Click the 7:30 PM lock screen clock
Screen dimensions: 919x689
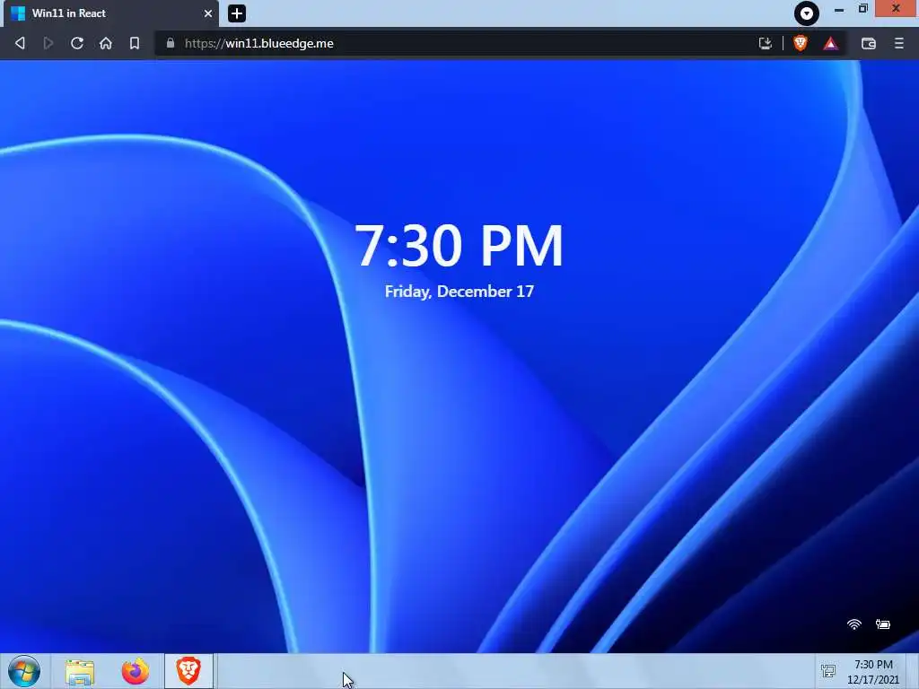[x=459, y=246]
